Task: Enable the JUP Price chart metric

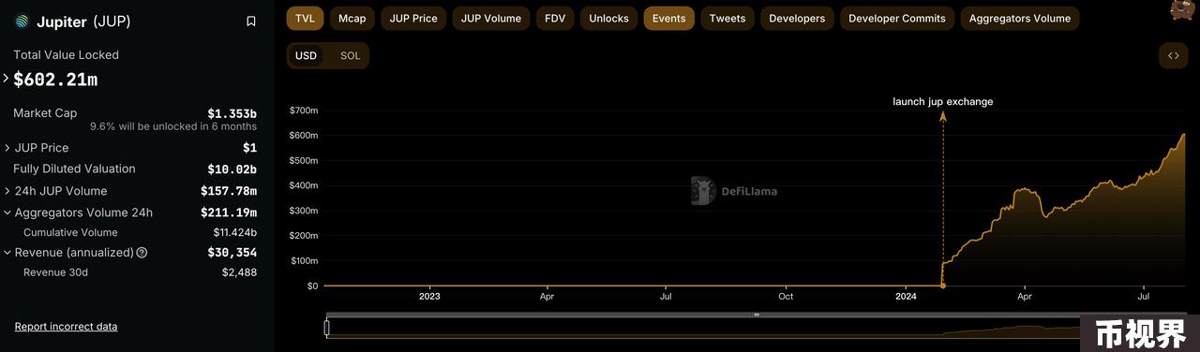Action: tap(413, 18)
